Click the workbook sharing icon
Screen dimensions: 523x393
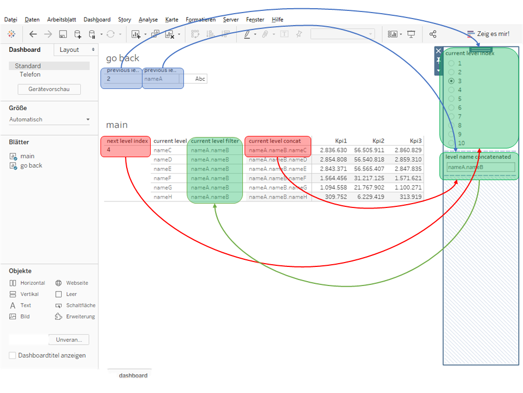(x=432, y=34)
